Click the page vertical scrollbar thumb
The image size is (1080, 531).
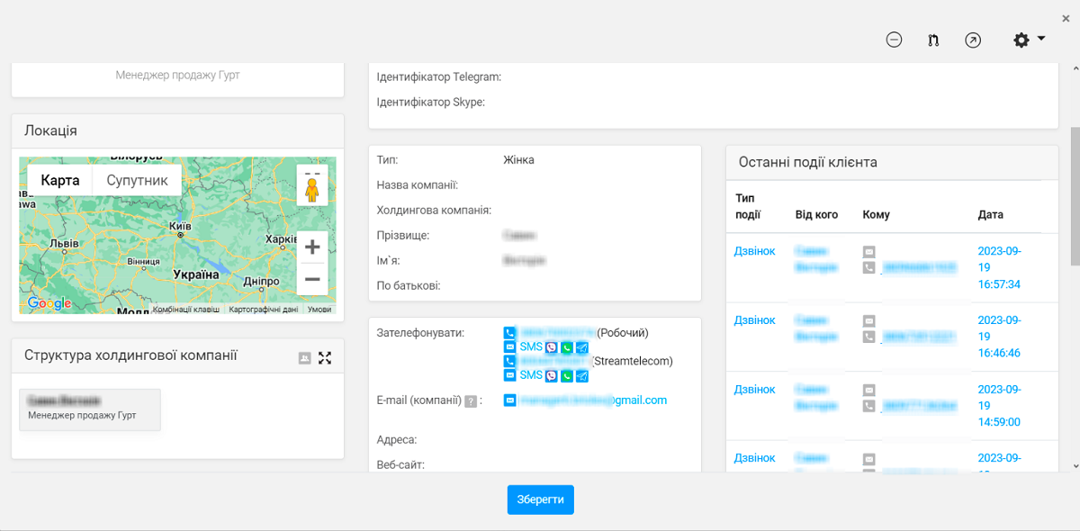[1075, 196]
